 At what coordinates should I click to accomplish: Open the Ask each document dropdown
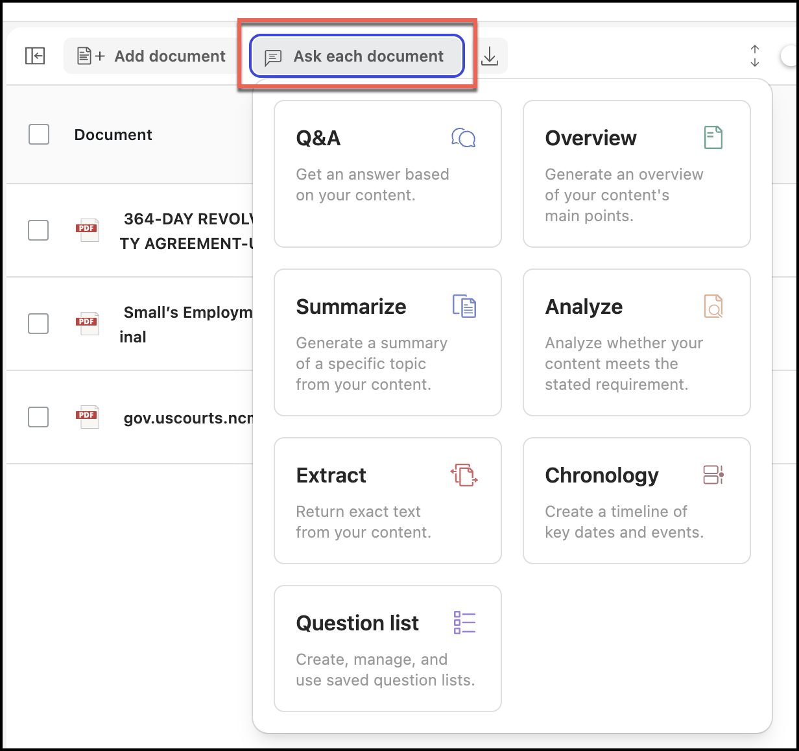tap(357, 56)
